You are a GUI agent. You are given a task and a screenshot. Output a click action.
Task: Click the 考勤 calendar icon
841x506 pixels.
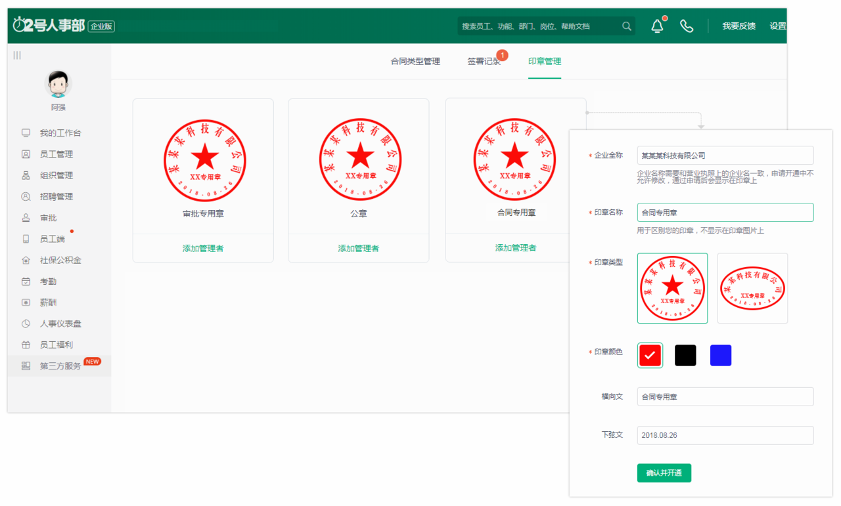[x=26, y=281]
